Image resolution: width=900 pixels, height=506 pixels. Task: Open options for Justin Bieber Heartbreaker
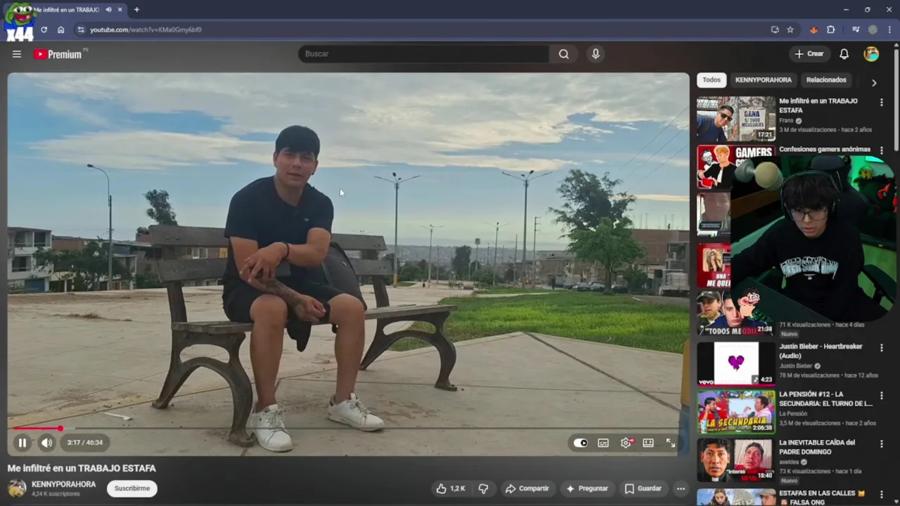coord(881,348)
